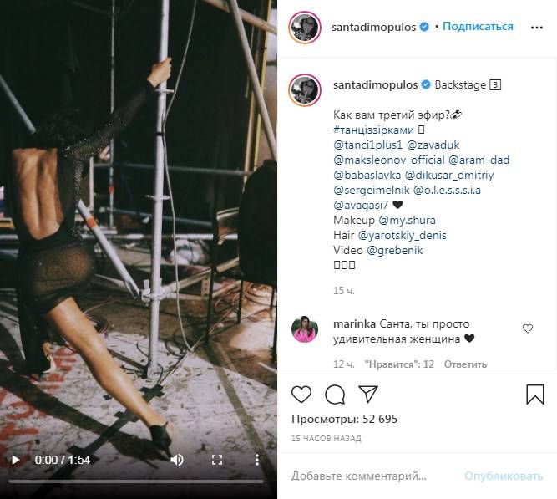The width and height of the screenshot is (557, 499).
Task: Open video player more options menu
Action: tap(257, 460)
